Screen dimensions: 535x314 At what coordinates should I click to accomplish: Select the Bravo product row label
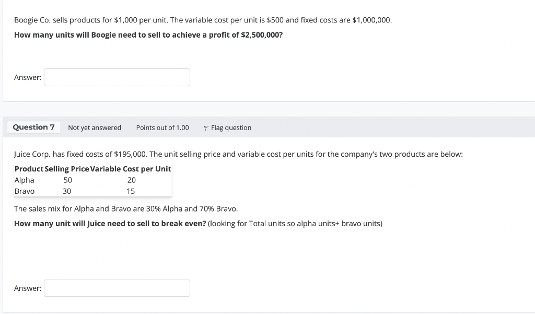tap(25, 191)
